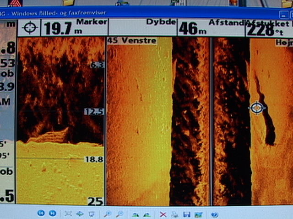Start the slide show

point(91,214)
